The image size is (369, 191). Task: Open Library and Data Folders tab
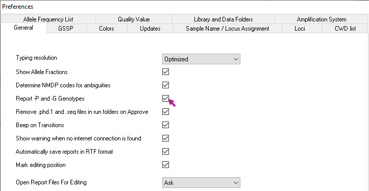pyautogui.click(x=224, y=19)
